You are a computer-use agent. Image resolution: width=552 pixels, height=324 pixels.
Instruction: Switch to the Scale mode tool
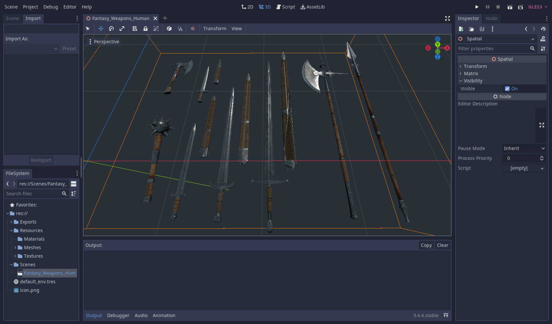[x=122, y=28]
